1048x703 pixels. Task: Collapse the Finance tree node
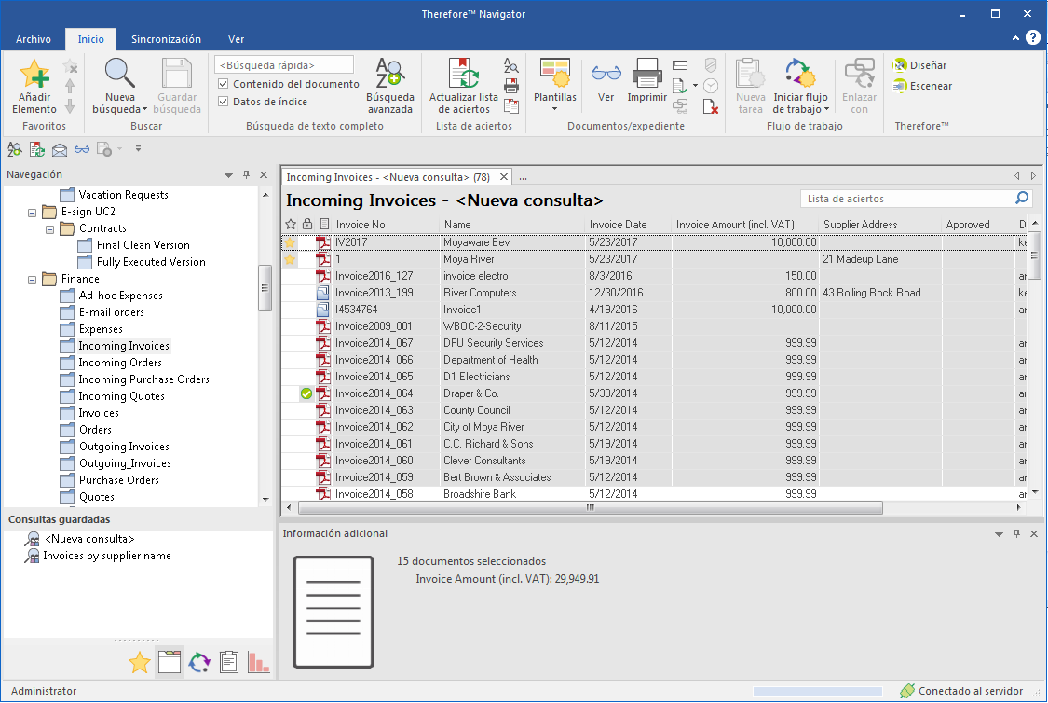tap(32, 280)
